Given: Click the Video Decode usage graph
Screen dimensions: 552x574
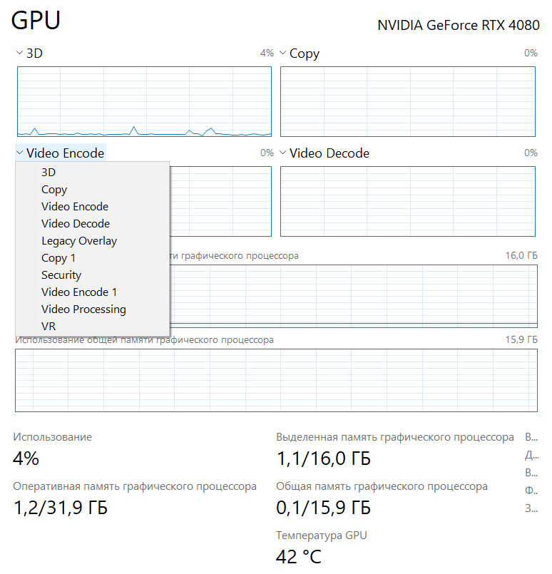Looking at the screenshot, I should click(x=407, y=201).
